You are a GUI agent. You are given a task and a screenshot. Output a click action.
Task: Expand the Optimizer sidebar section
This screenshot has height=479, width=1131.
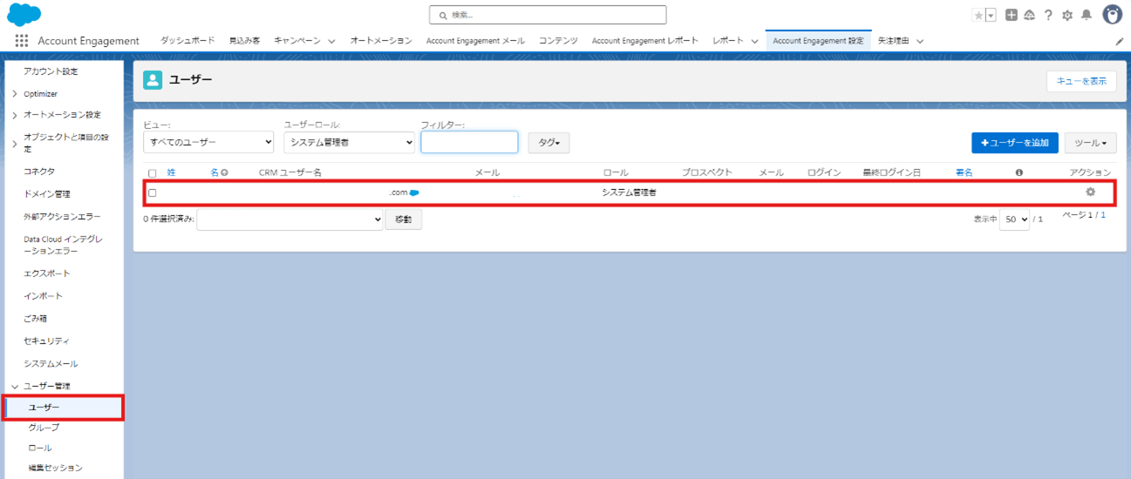click(x=15, y=94)
